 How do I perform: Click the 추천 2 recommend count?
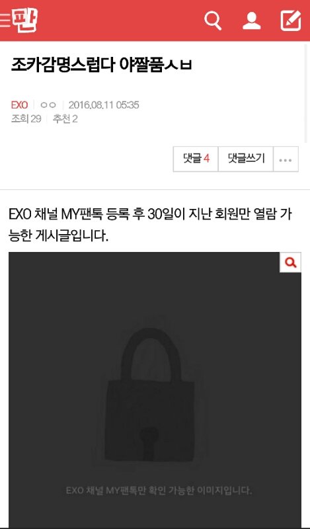pyautogui.click(x=65, y=119)
